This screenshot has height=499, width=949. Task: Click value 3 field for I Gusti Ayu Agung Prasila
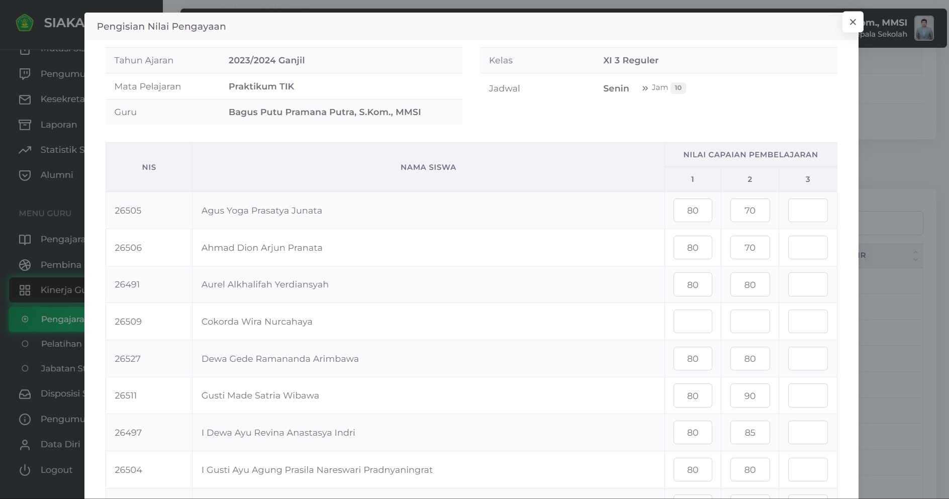808,470
